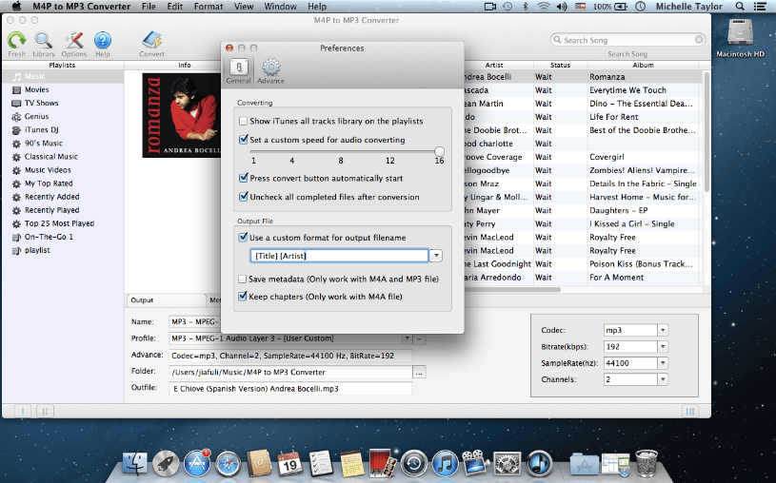Open Address Book in the Dock
The image size is (776, 483).
pyautogui.click(x=259, y=463)
